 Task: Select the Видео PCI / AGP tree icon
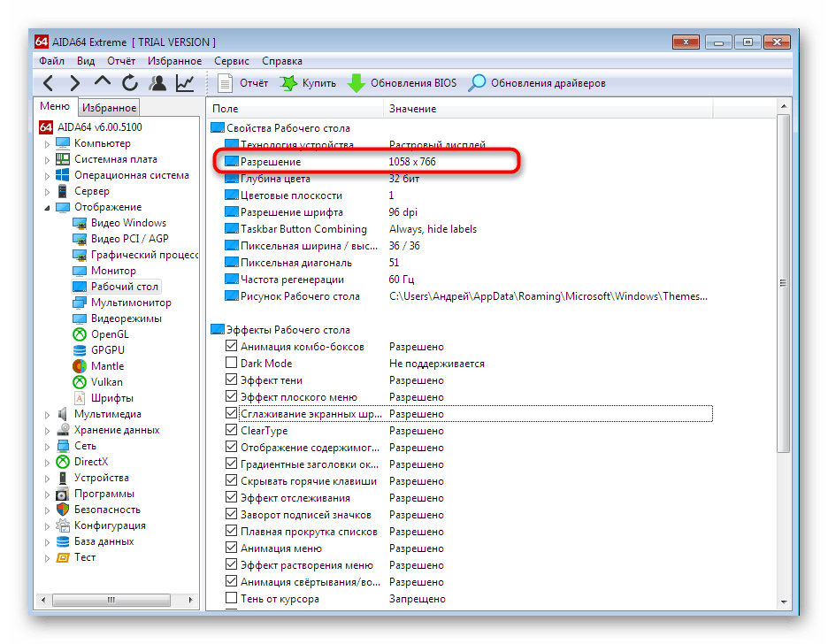pyautogui.click(x=80, y=239)
